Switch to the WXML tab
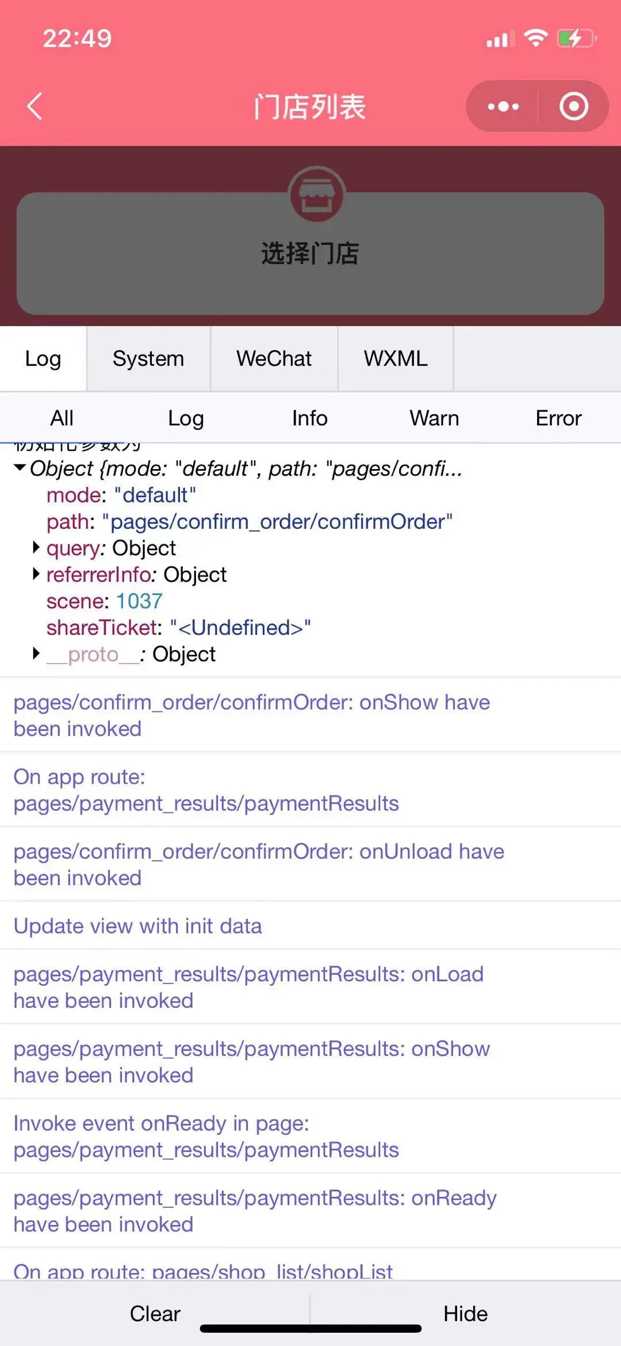Image resolution: width=621 pixels, height=1346 pixels. pos(396,359)
